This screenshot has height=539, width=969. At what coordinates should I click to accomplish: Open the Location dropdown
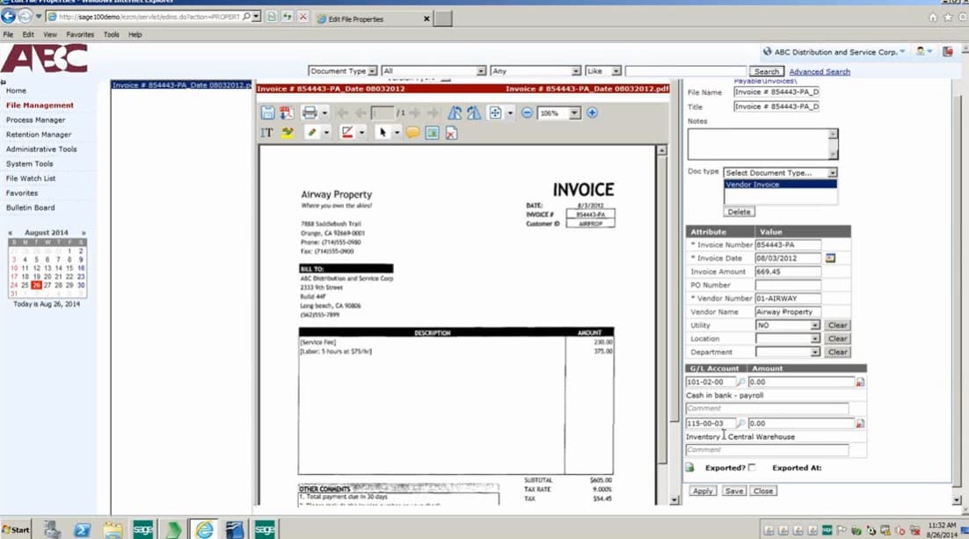click(x=815, y=339)
